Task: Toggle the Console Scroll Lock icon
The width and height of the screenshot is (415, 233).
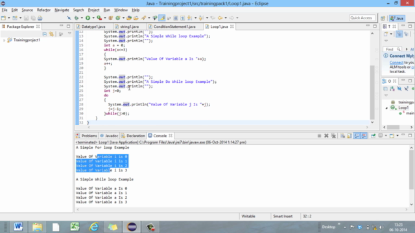Action: point(350,136)
